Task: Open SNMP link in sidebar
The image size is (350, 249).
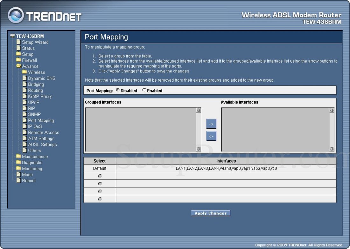Action: (x=34, y=114)
